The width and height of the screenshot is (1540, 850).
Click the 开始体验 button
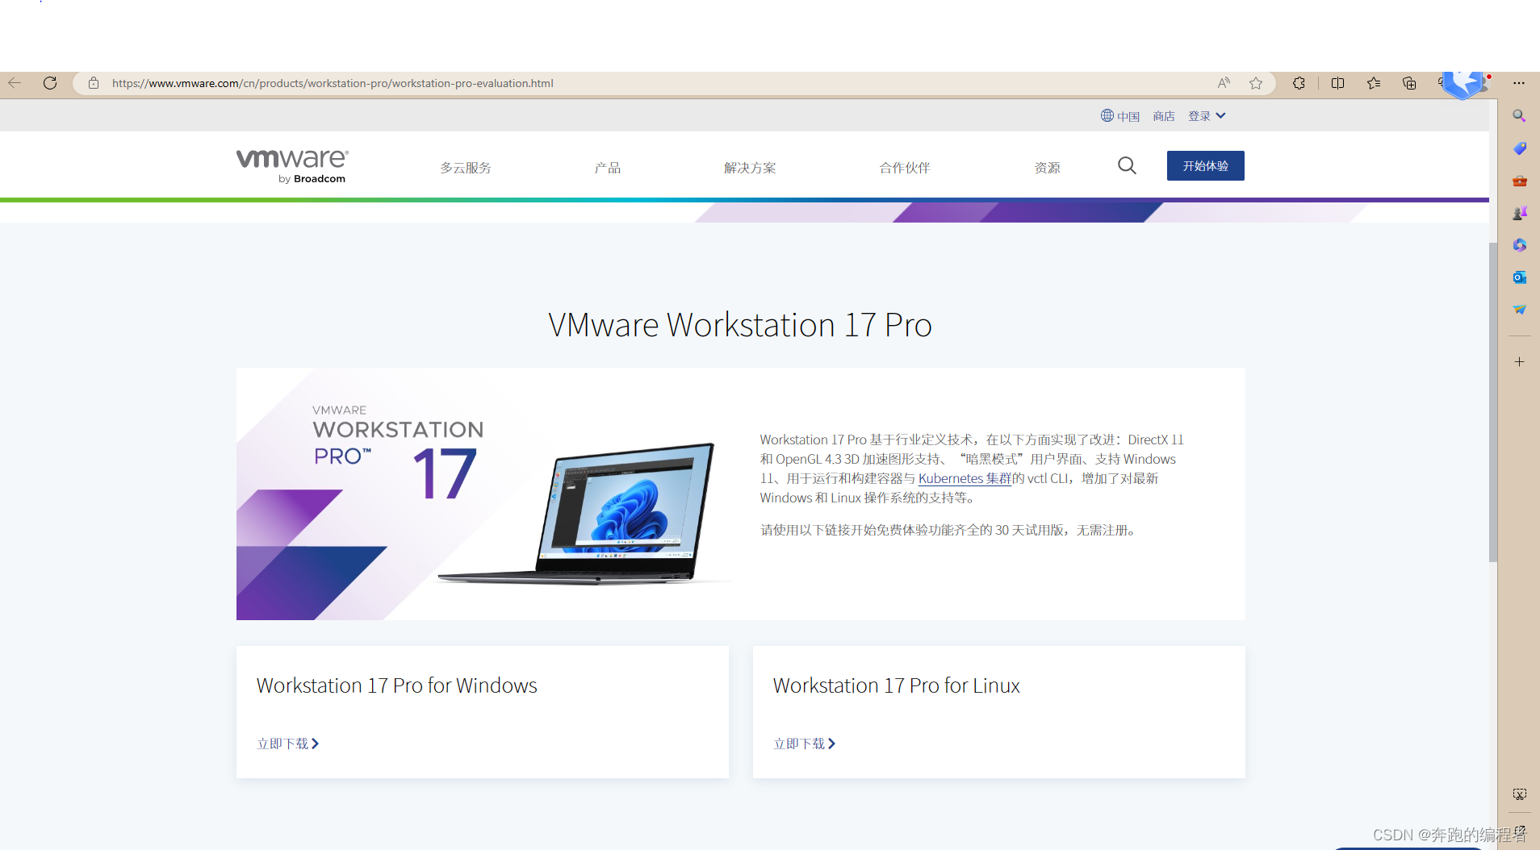point(1206,166)
